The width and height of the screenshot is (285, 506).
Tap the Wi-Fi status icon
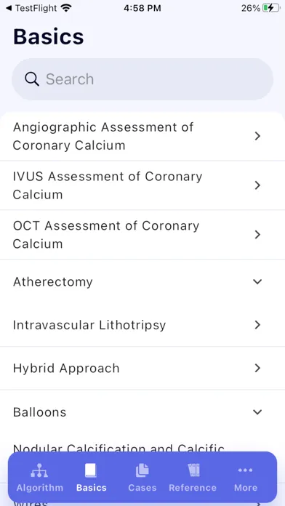tap(66, 8)
